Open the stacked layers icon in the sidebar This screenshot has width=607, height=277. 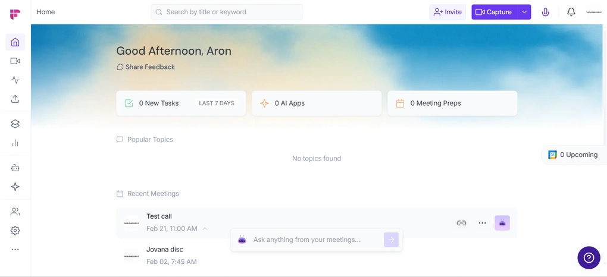pyautogui.click(x=15, y=124)
